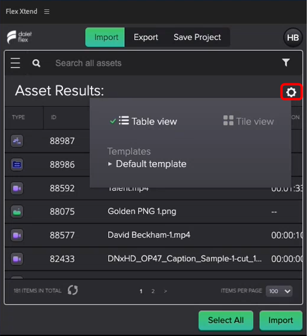Screen dimensions: 308x336
Task: Click the David Beckham-1.mp4 file name
Action: pyautogui.click(x=149, y=235)
